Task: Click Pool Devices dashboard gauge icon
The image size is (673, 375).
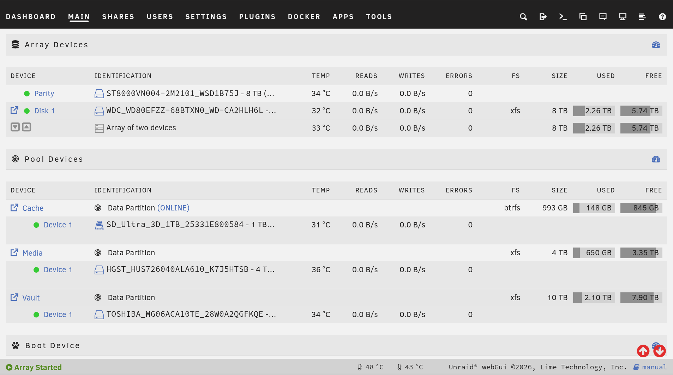Action: click(656, 159)
